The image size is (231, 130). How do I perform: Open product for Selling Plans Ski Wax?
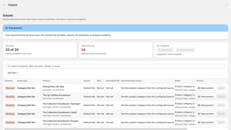click(x=206, y=88)
